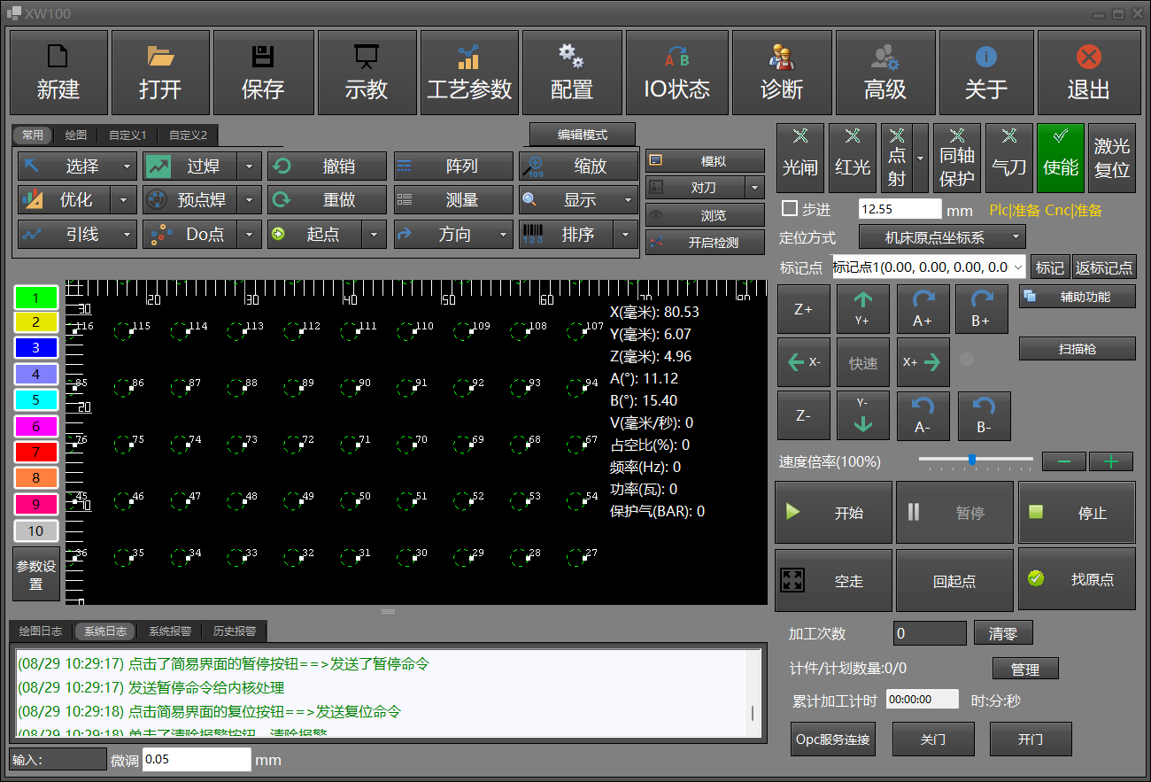Enable the 步进 step checkbox
Viewport: 1151px width, 782px height.
(790, 209)
